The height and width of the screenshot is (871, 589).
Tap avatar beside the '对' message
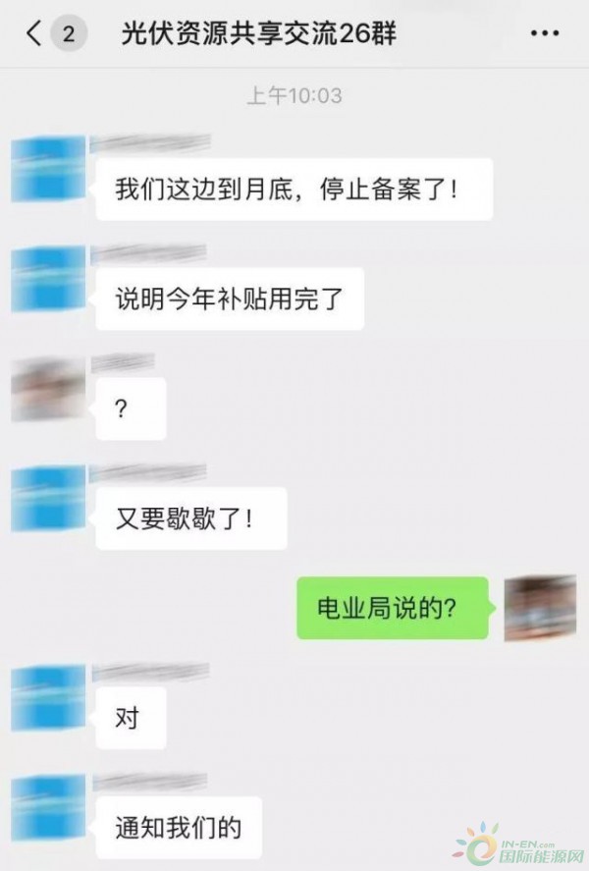[48, 697]
